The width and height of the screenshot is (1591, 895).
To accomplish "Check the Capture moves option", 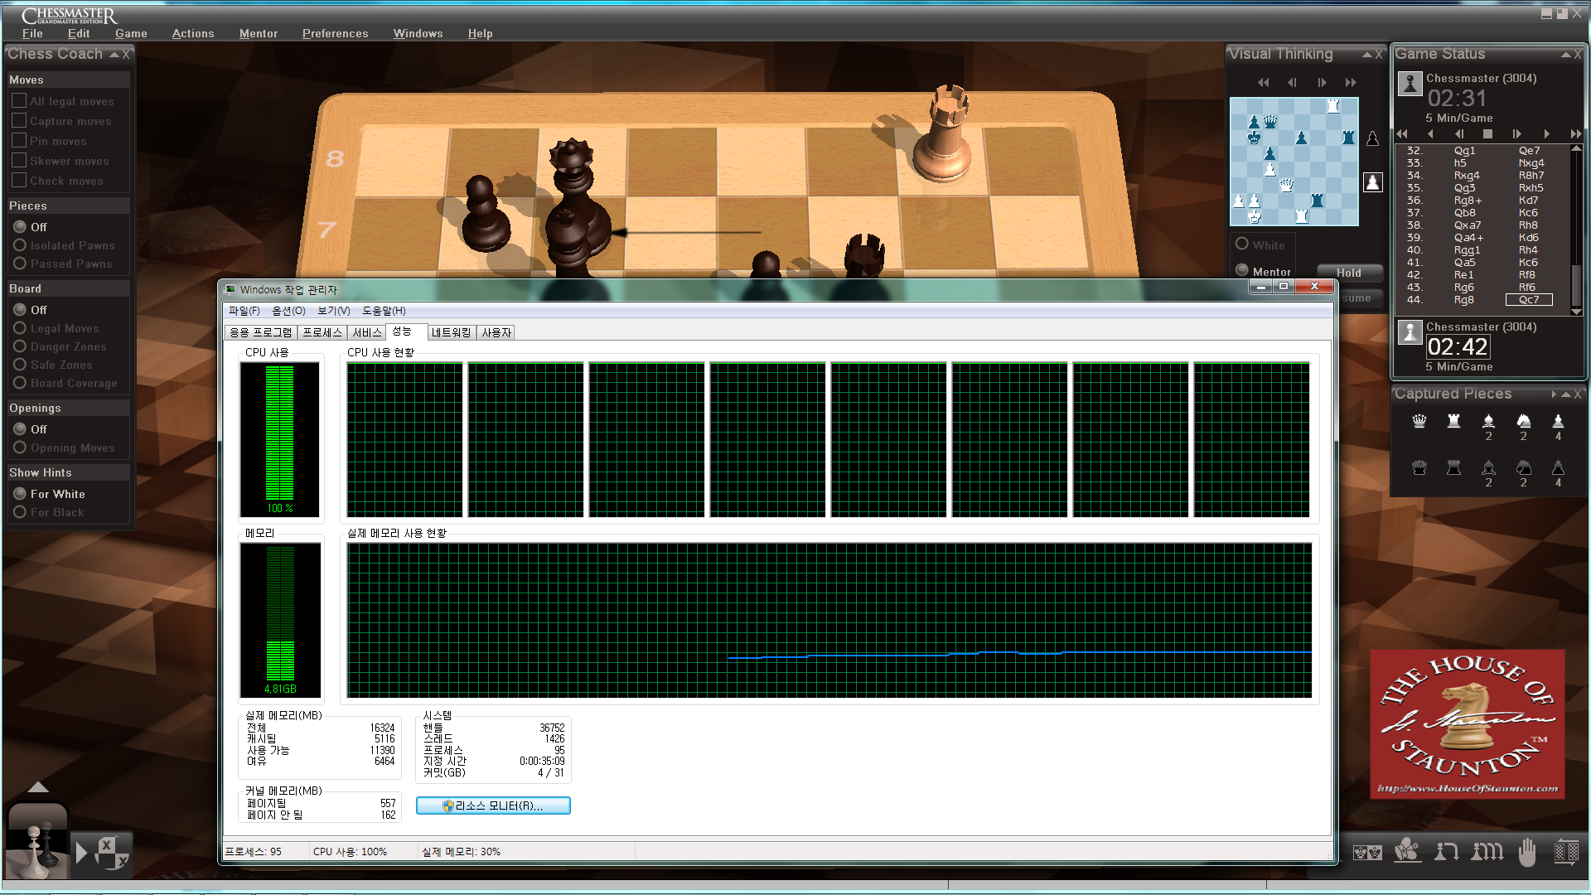I will click(x=19, y=121).
